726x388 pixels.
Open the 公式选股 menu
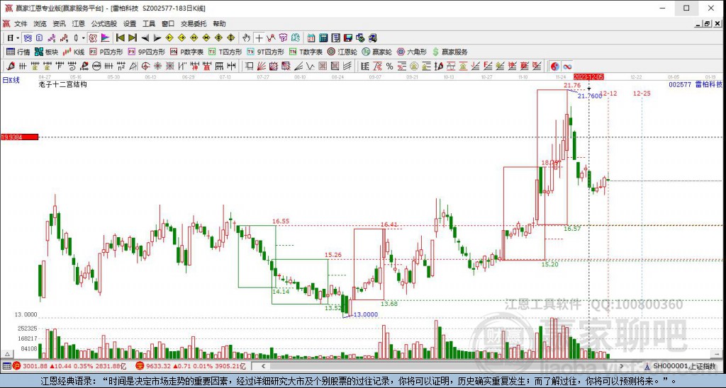104,23
